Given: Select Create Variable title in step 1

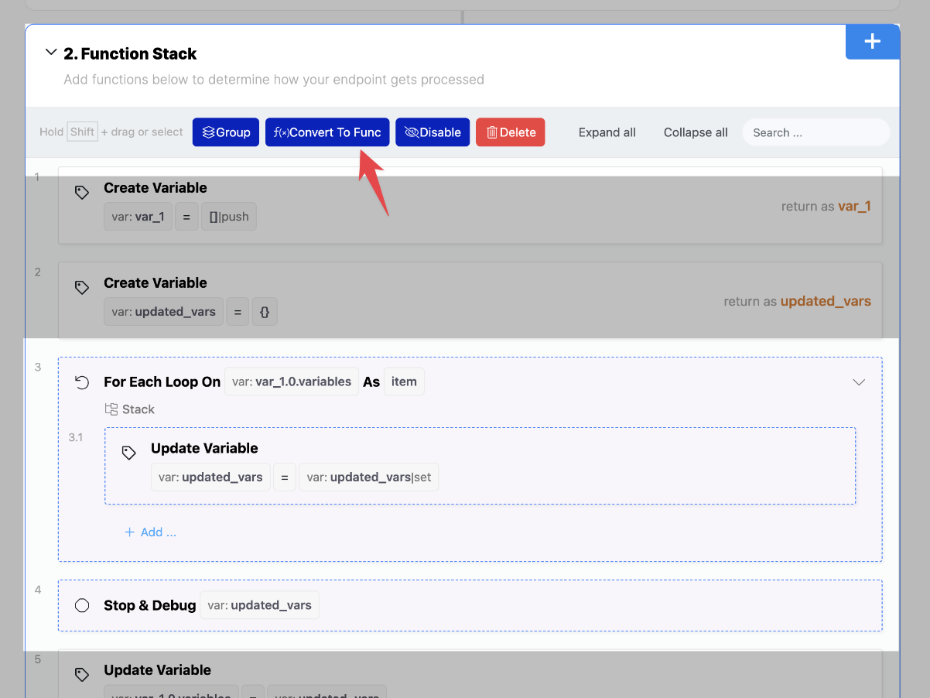Looking at the screenshot, I should 156,188.
